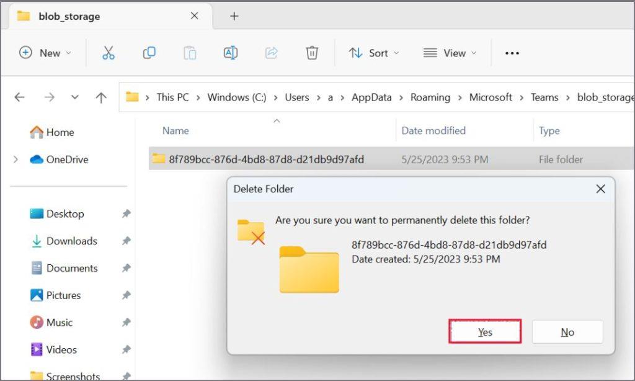
Task: Expand chevron after This PC in breadcrumb
Action: coord(198,97)
